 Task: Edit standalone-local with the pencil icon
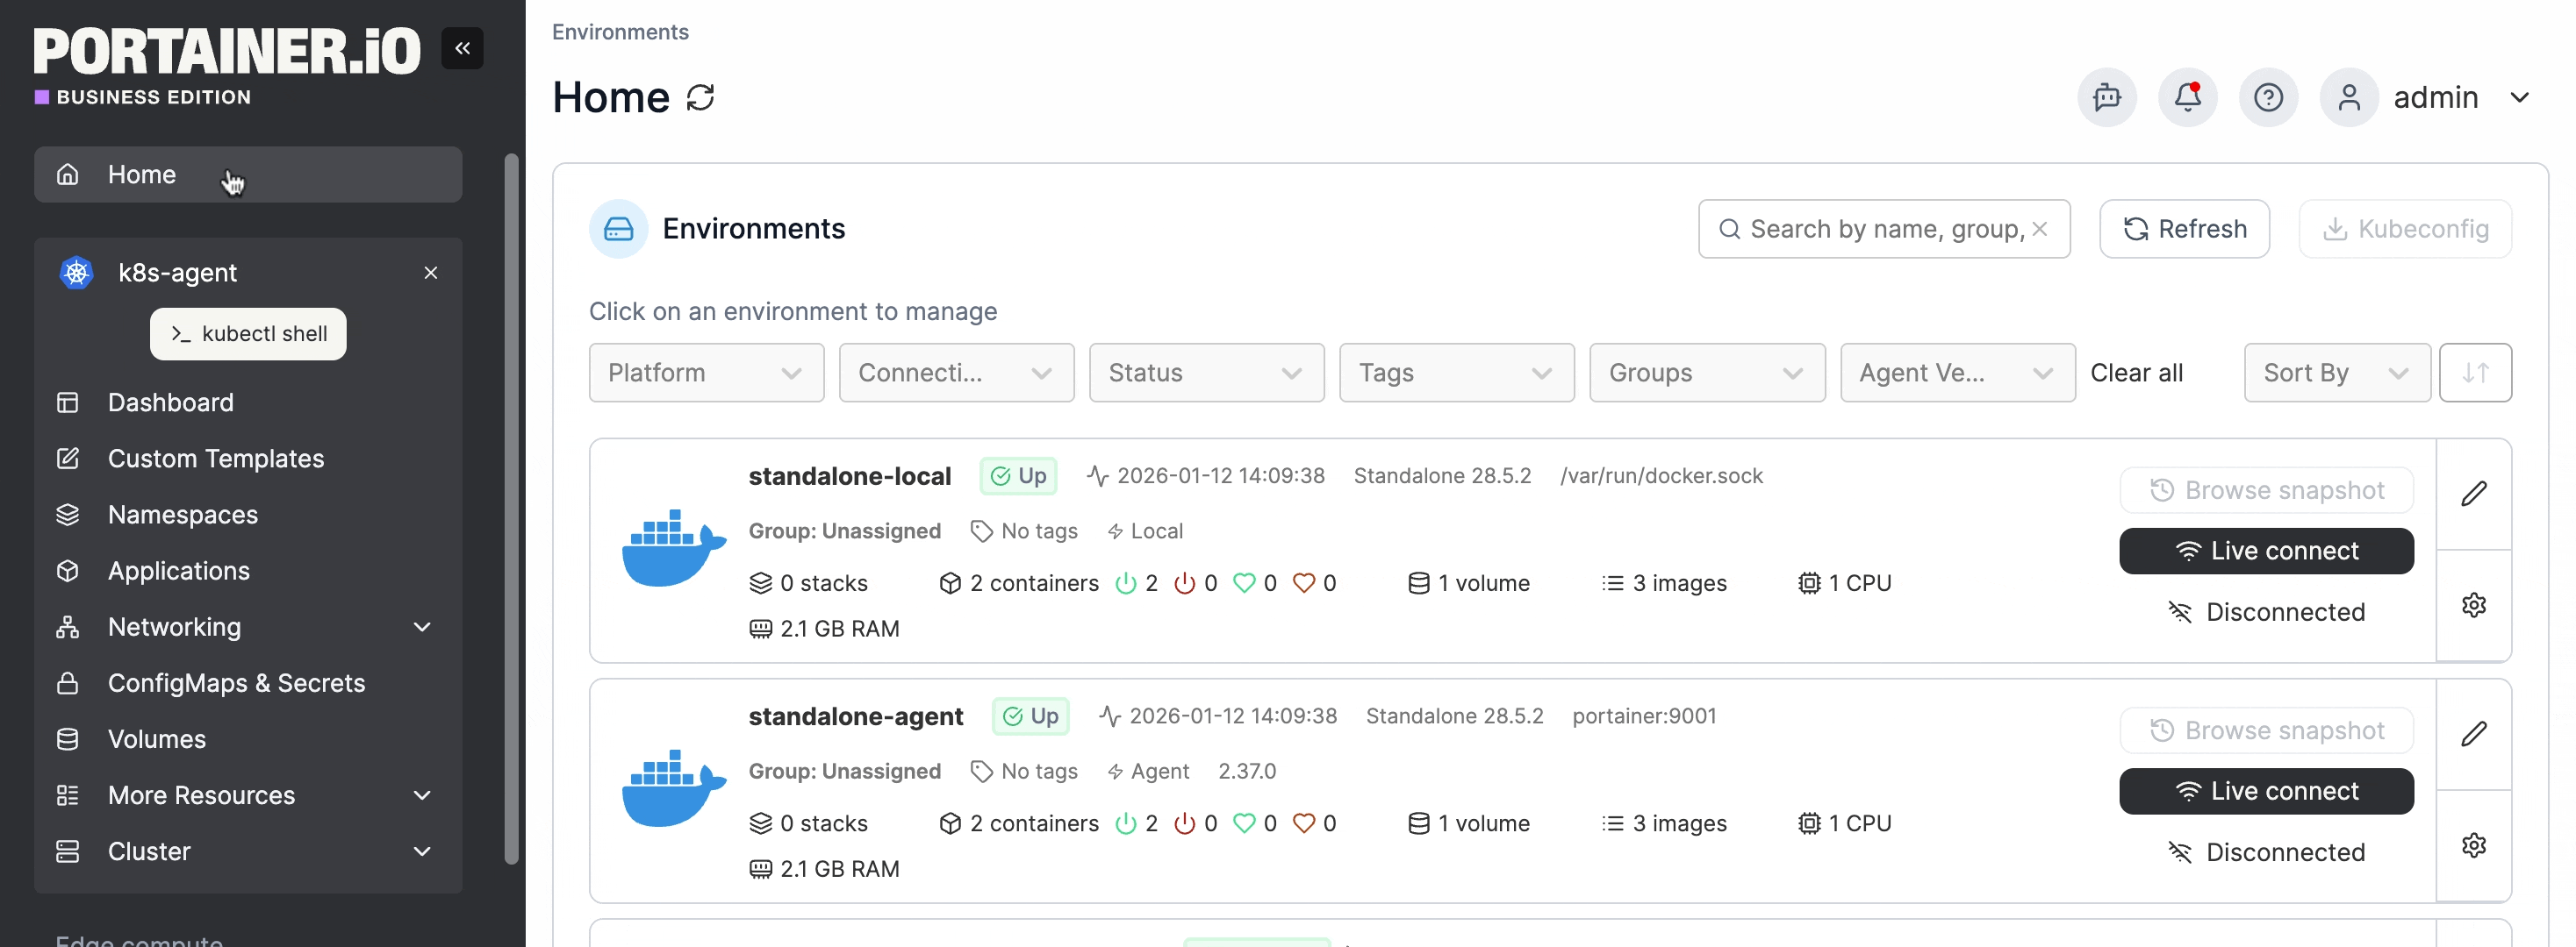[x=2473, y=494]
